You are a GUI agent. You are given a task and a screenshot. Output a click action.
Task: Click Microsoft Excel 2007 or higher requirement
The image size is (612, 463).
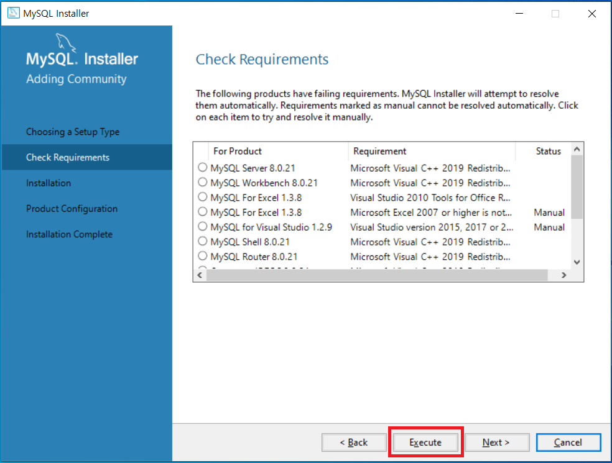click(x=431, y=213)
